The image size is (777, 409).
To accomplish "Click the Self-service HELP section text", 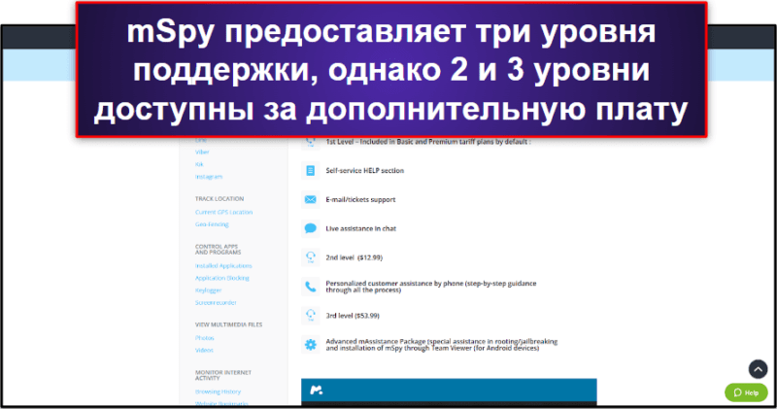I will point(365,171).
